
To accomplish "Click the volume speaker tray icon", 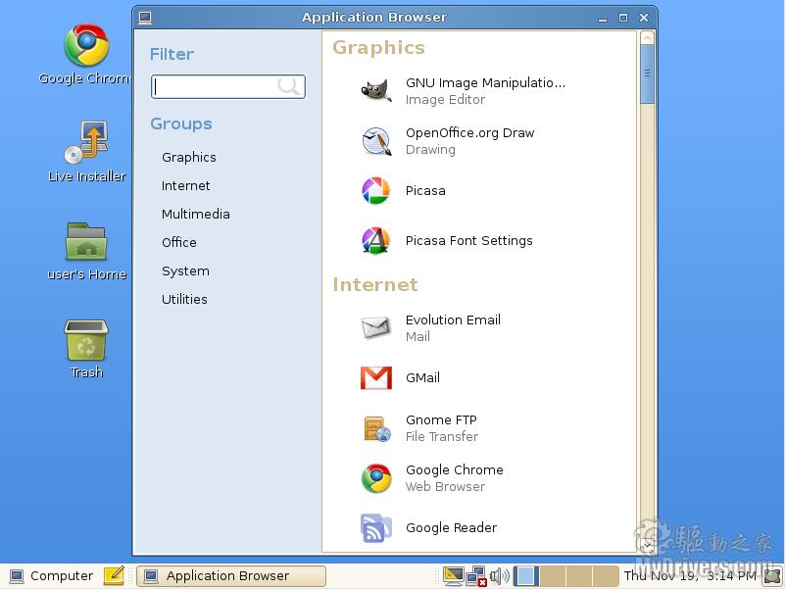I will pyautogui.click(x=499, y=576).
